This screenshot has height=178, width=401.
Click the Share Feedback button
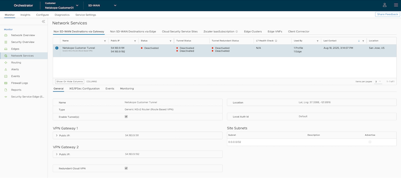(x=387, y=14)
